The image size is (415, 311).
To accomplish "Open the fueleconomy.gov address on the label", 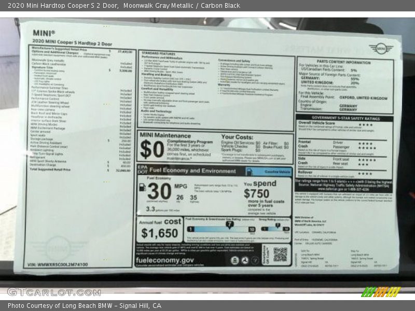I will [164, 260].
